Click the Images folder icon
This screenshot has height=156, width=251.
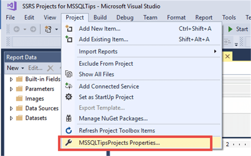(x=19, y=99)
